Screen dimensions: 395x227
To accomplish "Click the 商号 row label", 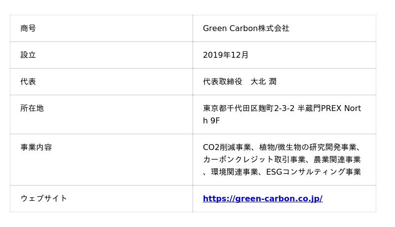I will coord(28,28).
